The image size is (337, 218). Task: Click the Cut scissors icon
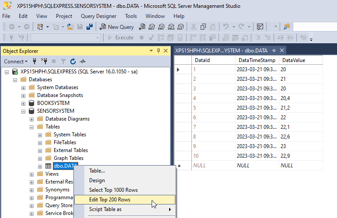point(194,27)
